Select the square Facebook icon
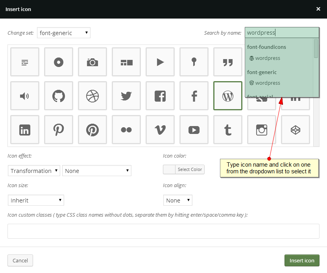 coord(160,96)
